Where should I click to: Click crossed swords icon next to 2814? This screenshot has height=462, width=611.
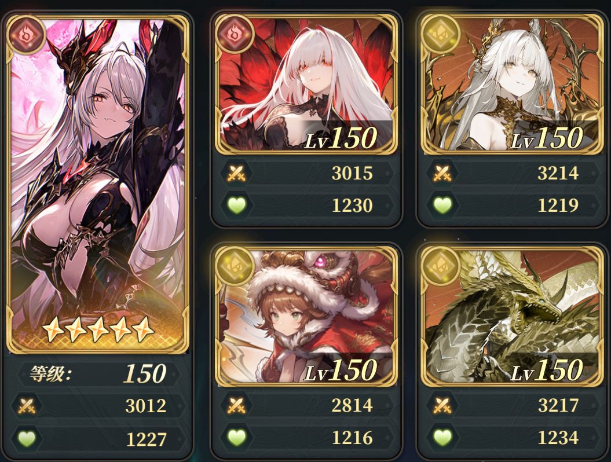pos(236,405)
